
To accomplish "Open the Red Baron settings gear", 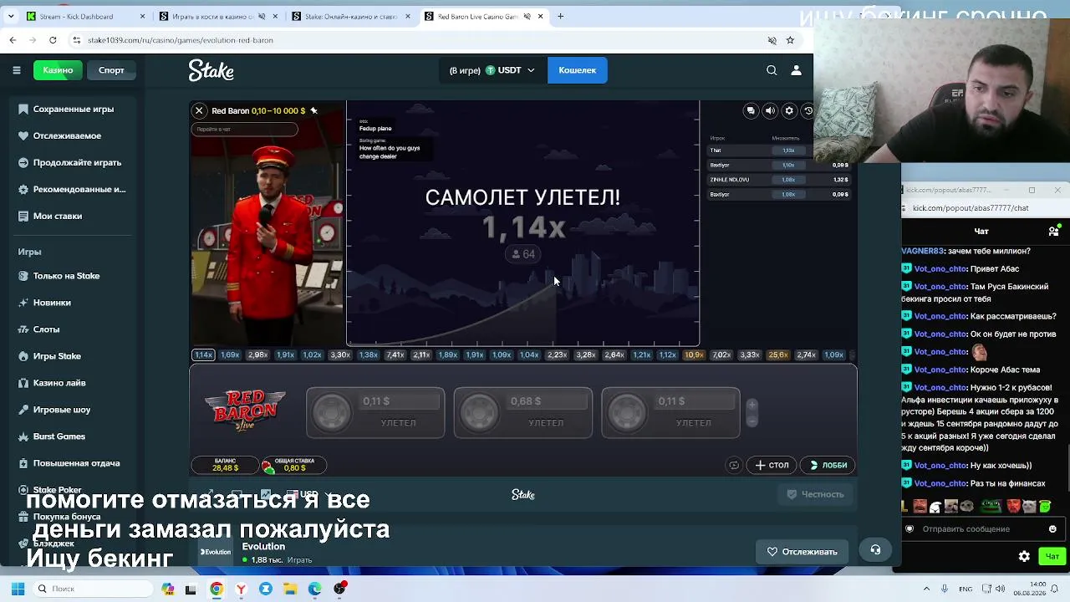I will click(789, 110).
